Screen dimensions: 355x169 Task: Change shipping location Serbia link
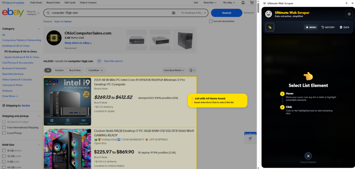click(26, 105)
